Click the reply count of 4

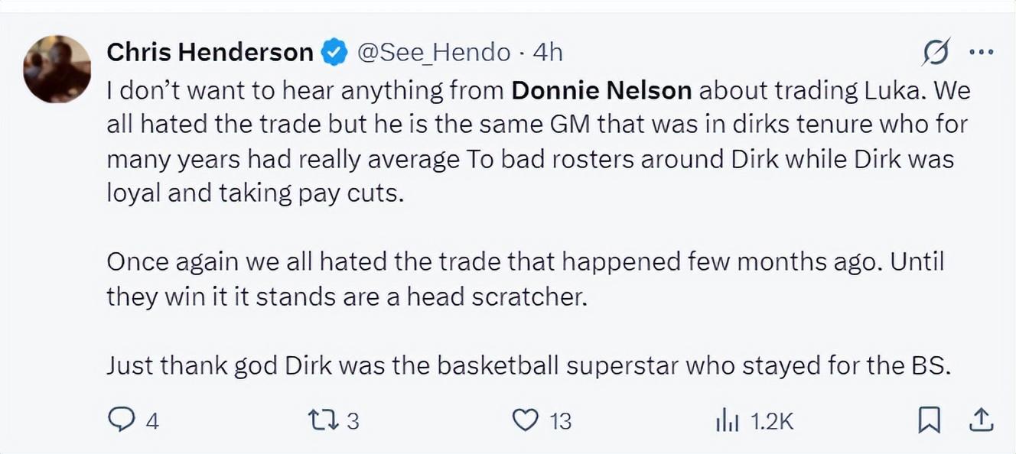coord(151,421)
